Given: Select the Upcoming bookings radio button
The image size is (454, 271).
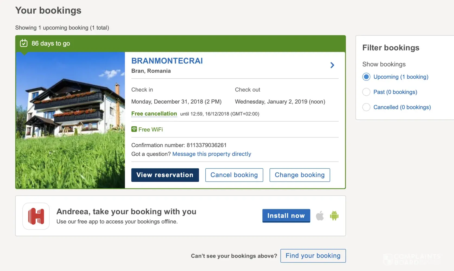Looking at the screenshot, I should point(366,77).
